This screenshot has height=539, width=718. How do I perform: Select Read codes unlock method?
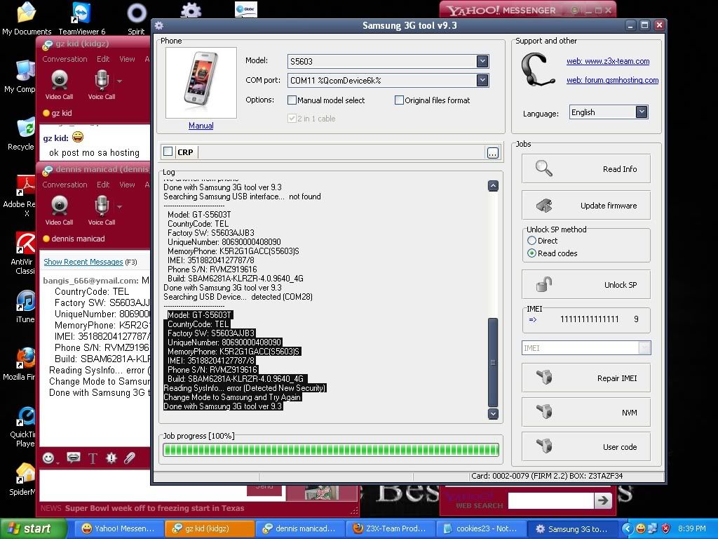tap(531, 253)
